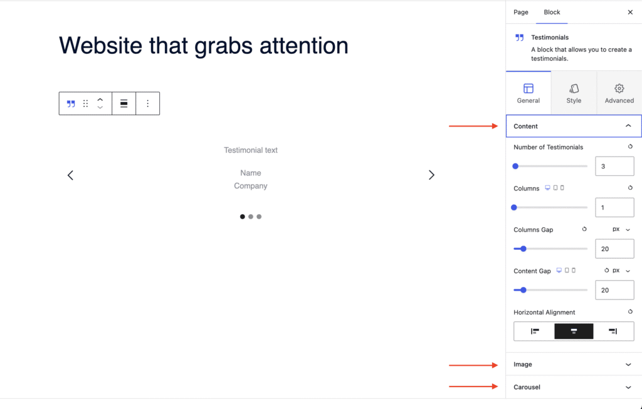The height and width of the screenshot is (409, 642).
Task: Expand the Carousel panel
Action: [x=574, y=387]
